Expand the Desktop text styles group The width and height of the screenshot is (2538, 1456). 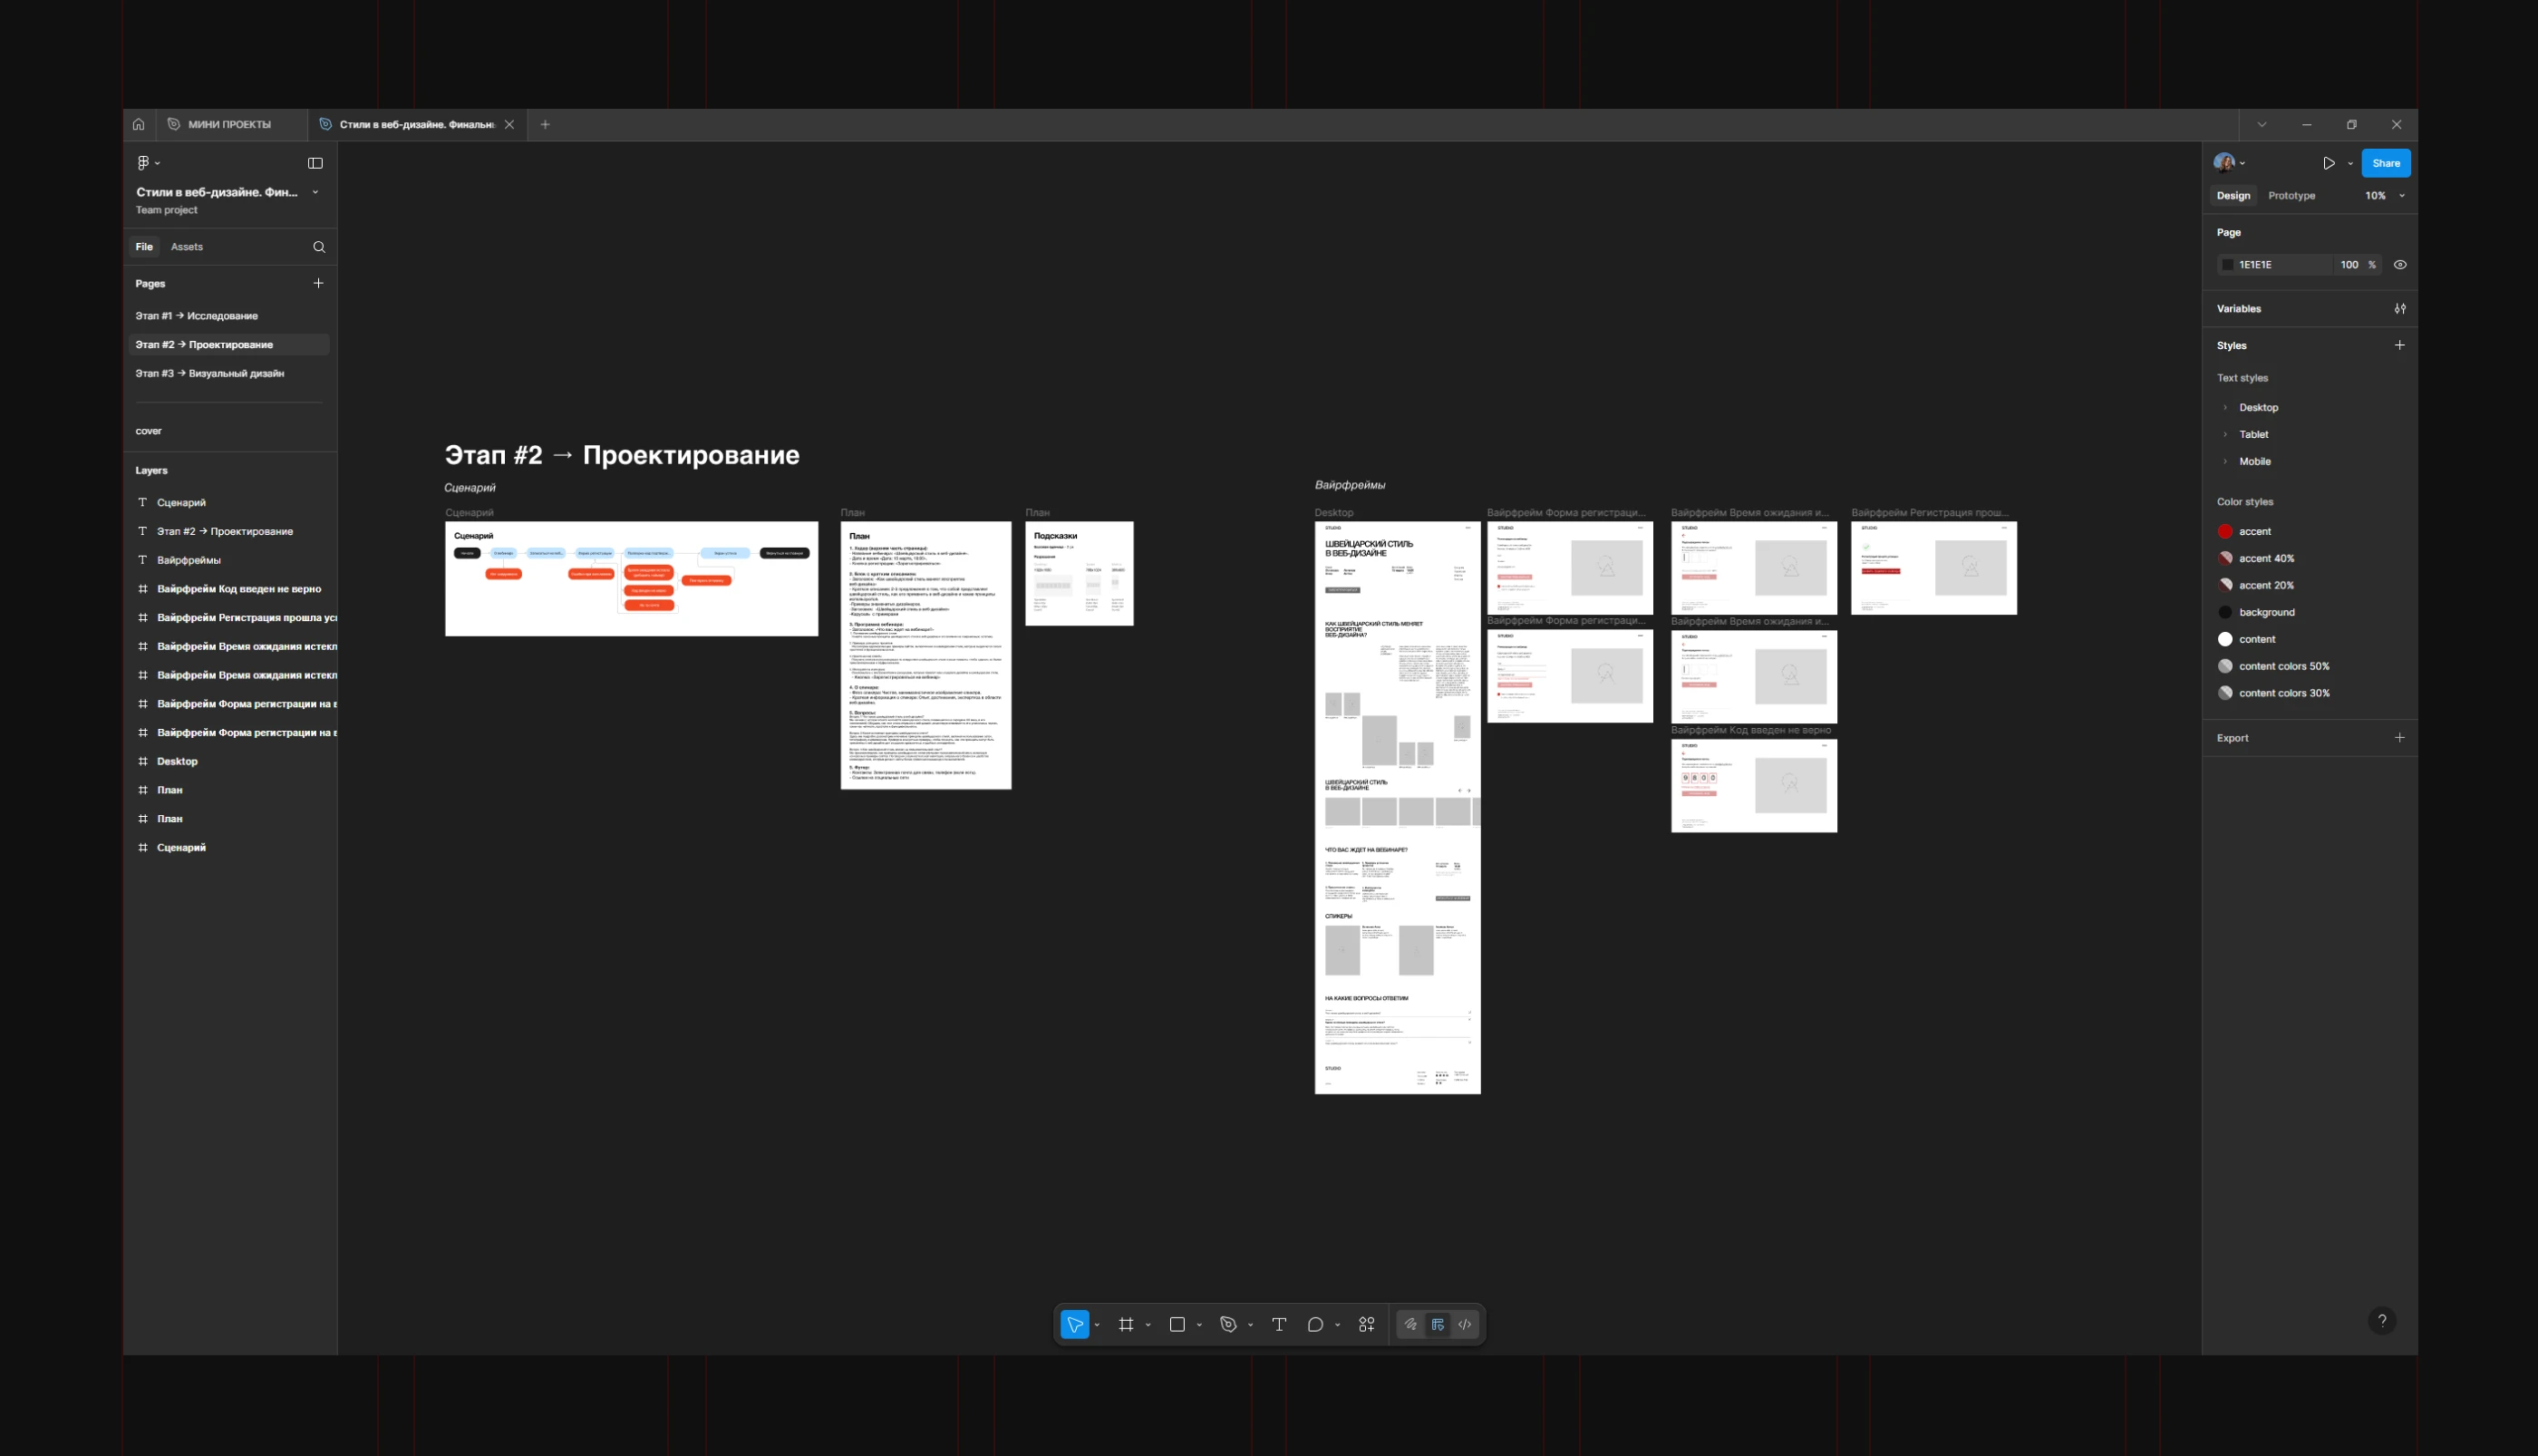click(2225, 408)
